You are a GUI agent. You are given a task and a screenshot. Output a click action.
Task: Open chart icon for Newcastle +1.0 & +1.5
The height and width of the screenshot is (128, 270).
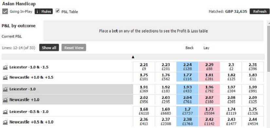pos(5,77)
